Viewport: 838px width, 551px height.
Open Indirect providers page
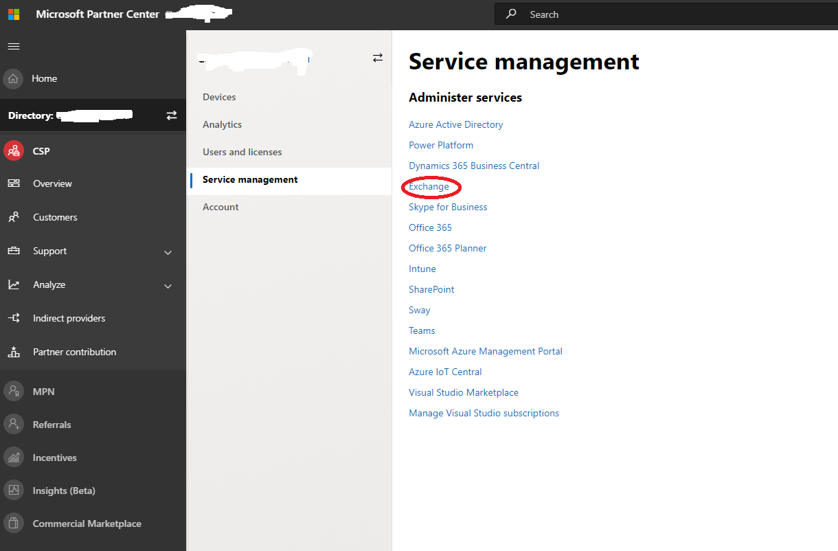tap(69, 318)
